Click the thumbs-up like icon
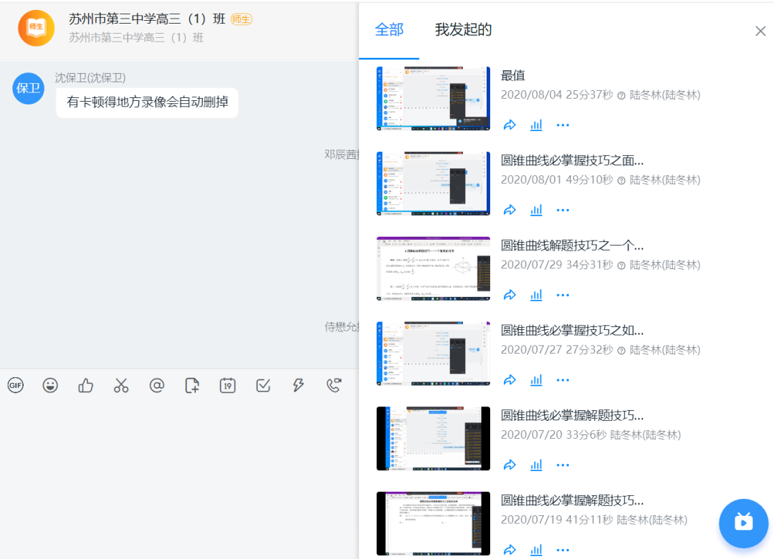The image size is (774, 559). click(85, 385)
